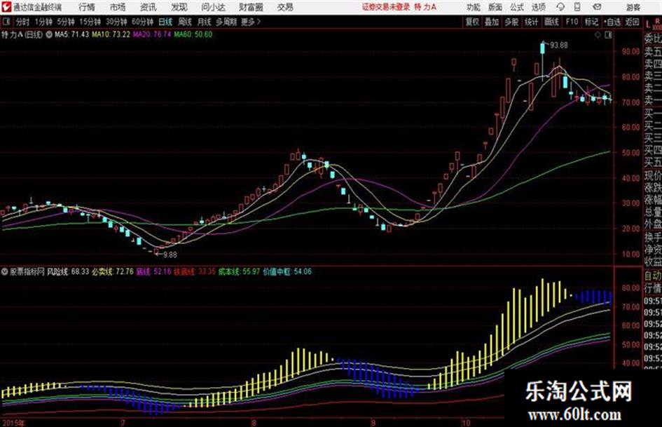
Task: Open the F10 company info button
Action: tap(572, 22)
